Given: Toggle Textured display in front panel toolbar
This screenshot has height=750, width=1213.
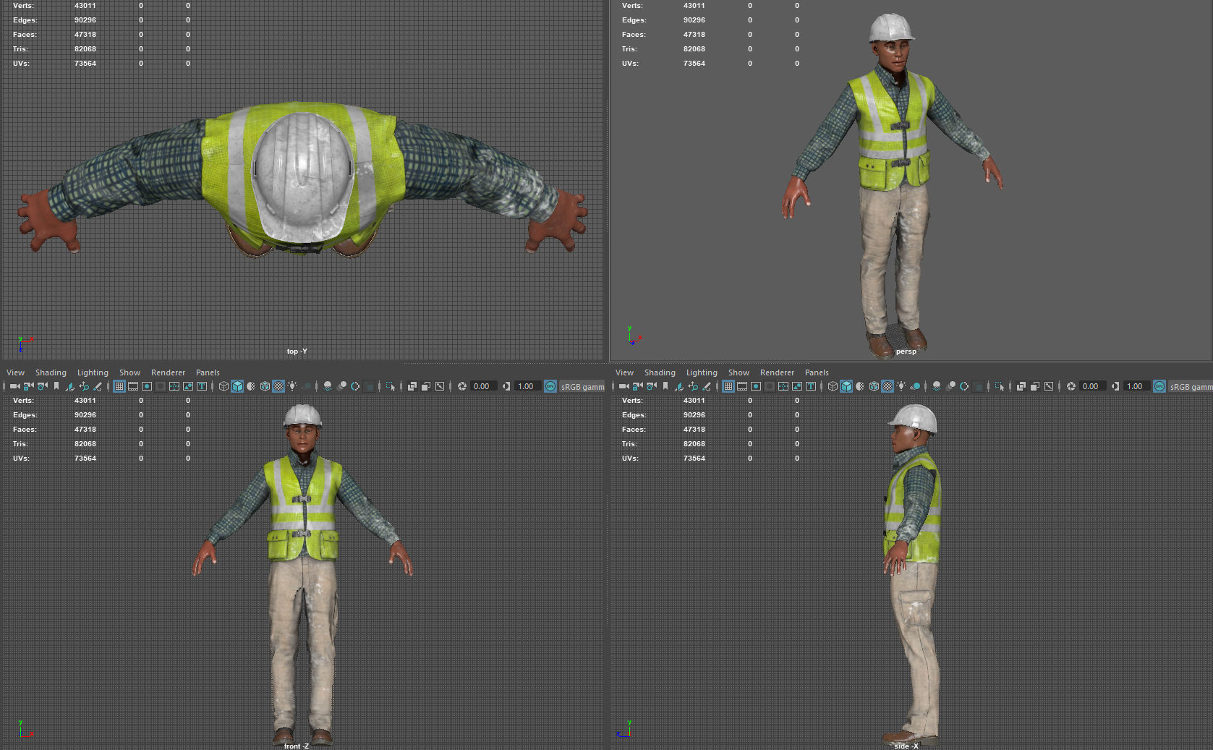Looking at the screenshot, I should (278, 386).
